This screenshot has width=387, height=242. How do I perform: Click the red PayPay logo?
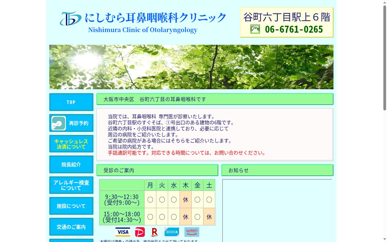tap(140, 232)
